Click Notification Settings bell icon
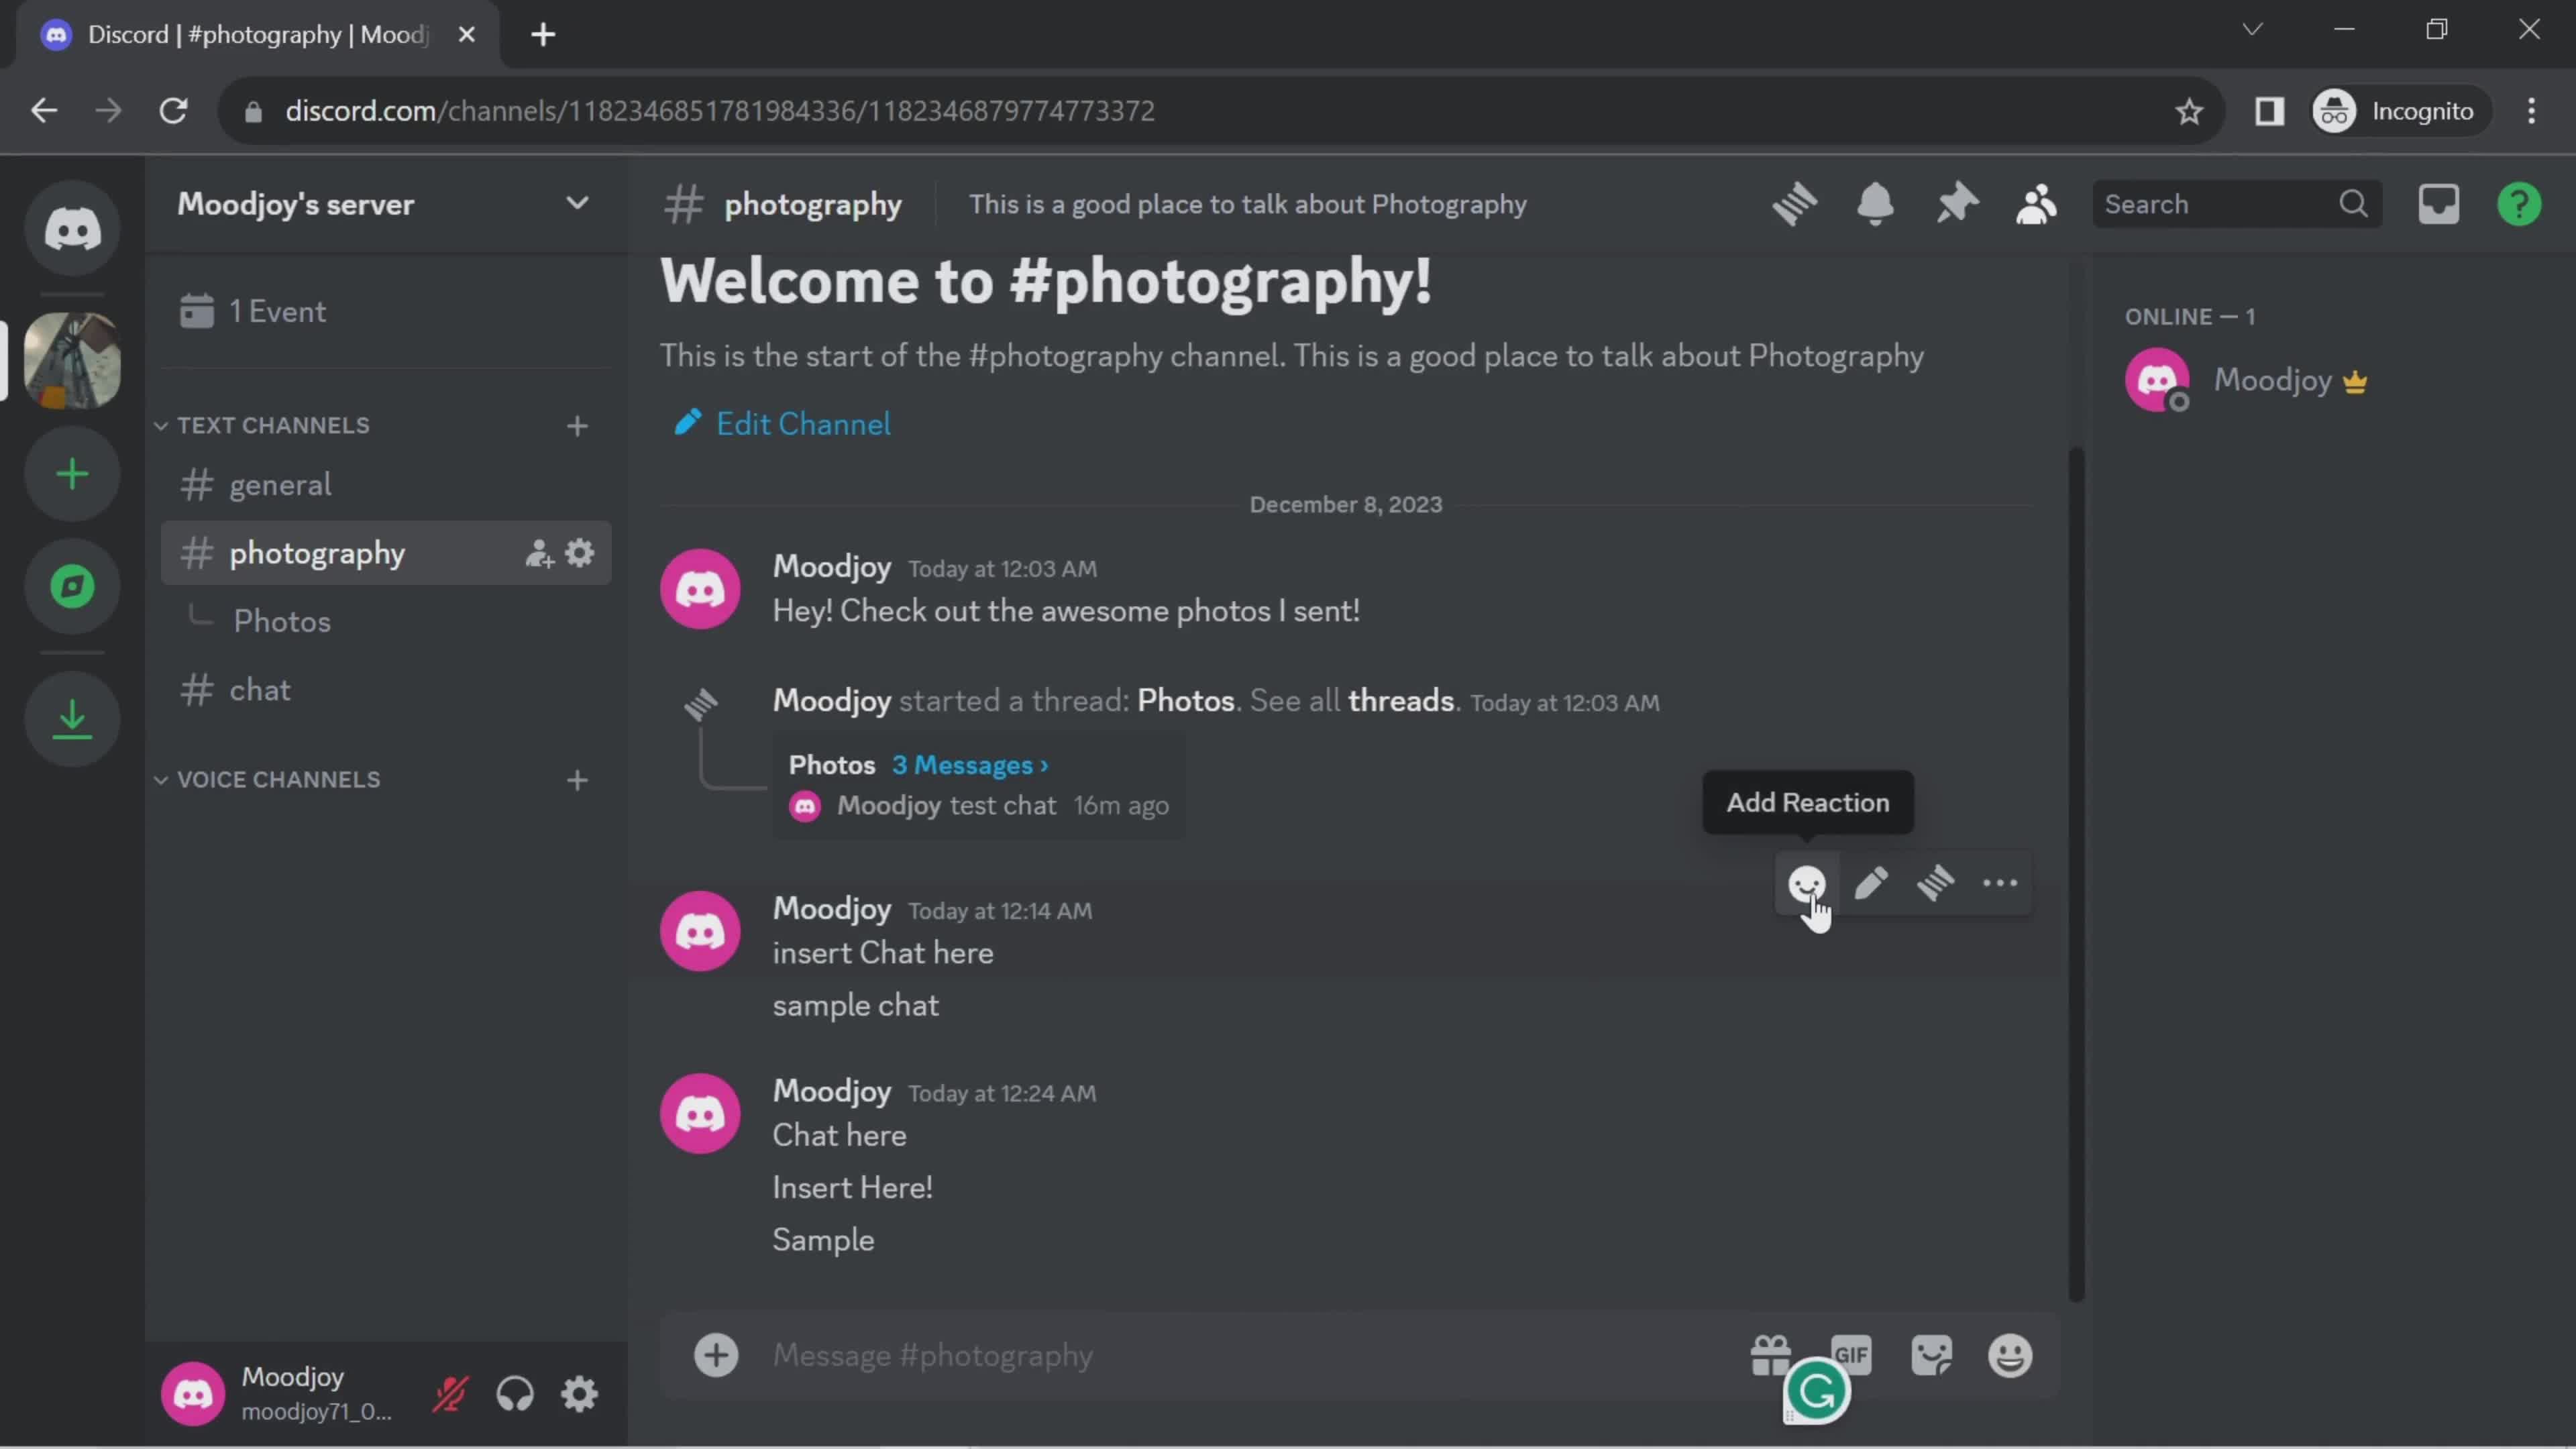The height and width of the screenshot is (1449, 2576). [1875, 204]
